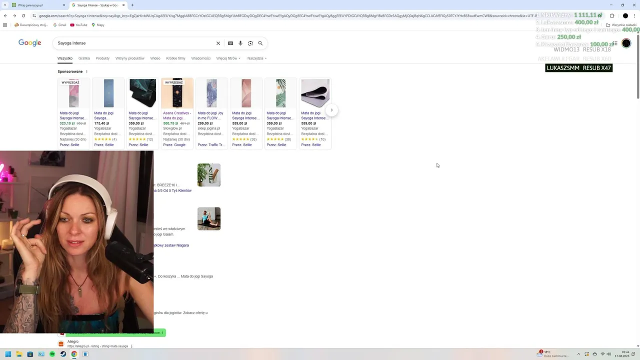Go back to the previous page
This screenshot has height=360, width=640.
pos(5,15)
